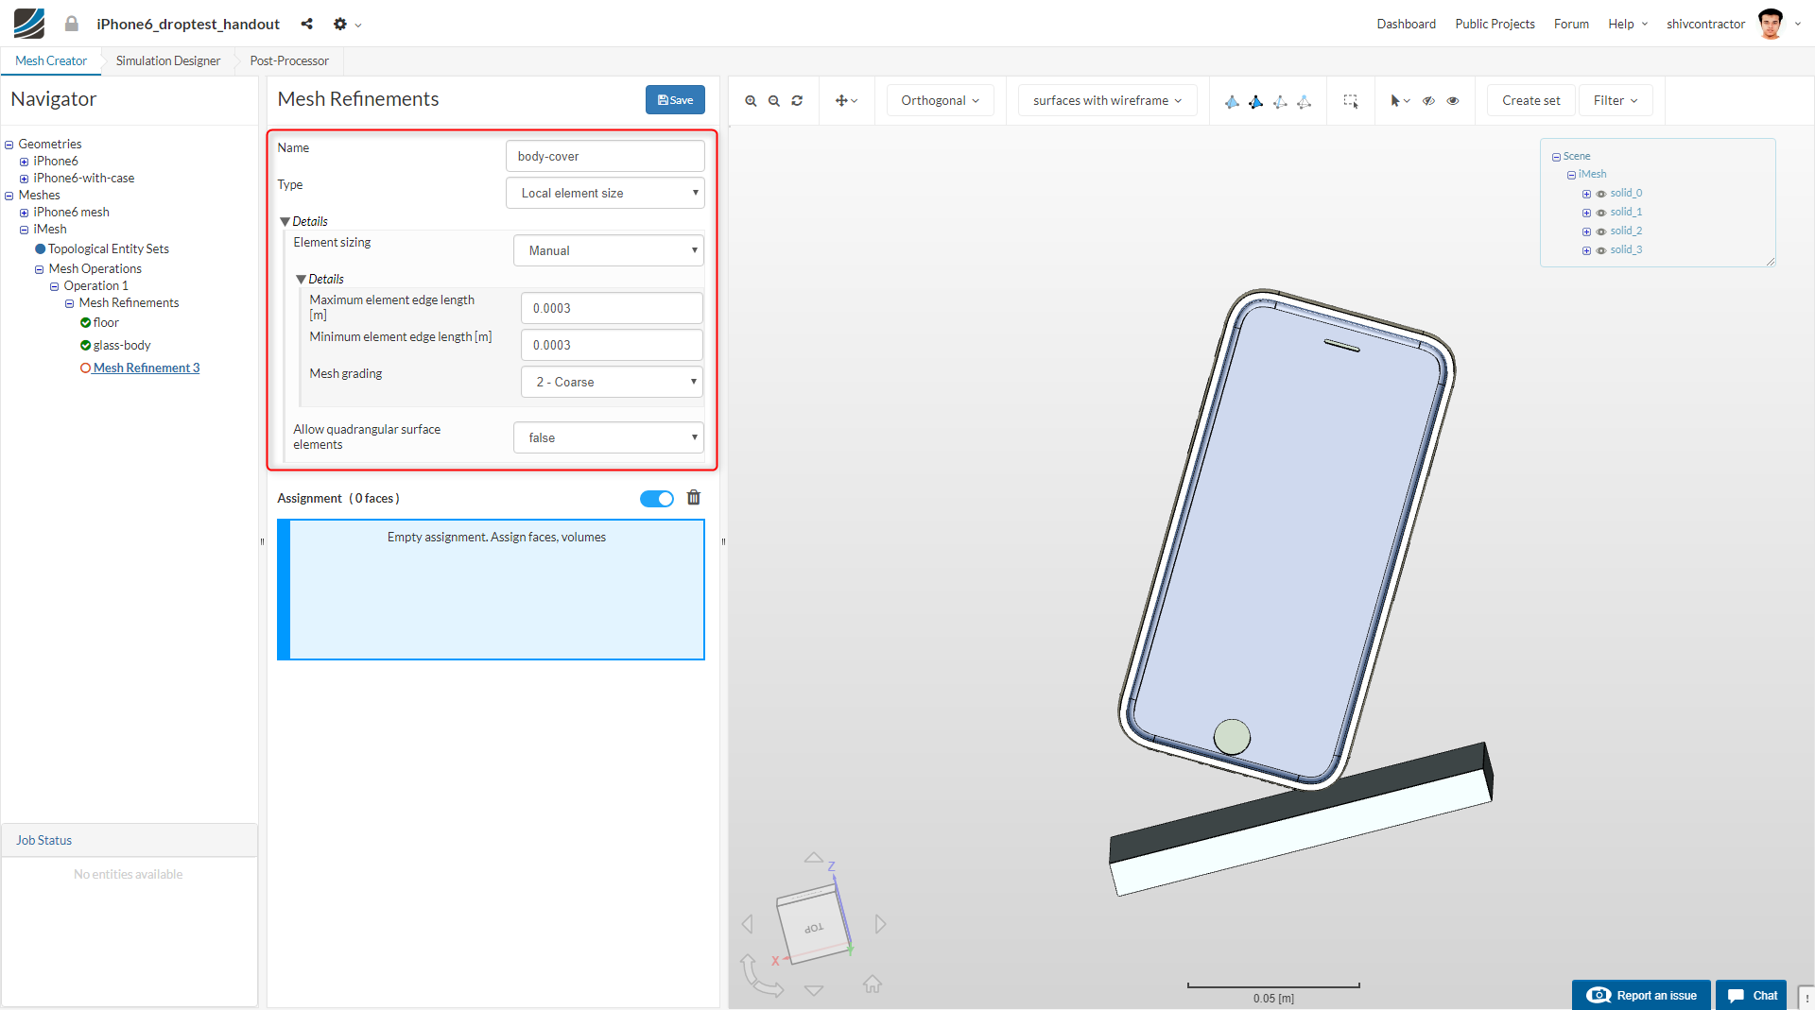Rotate view with the up arrow
Image resolution: width=1815 pixels, height=1010 pixels.
pyautogui.click(x=814, y=858)
